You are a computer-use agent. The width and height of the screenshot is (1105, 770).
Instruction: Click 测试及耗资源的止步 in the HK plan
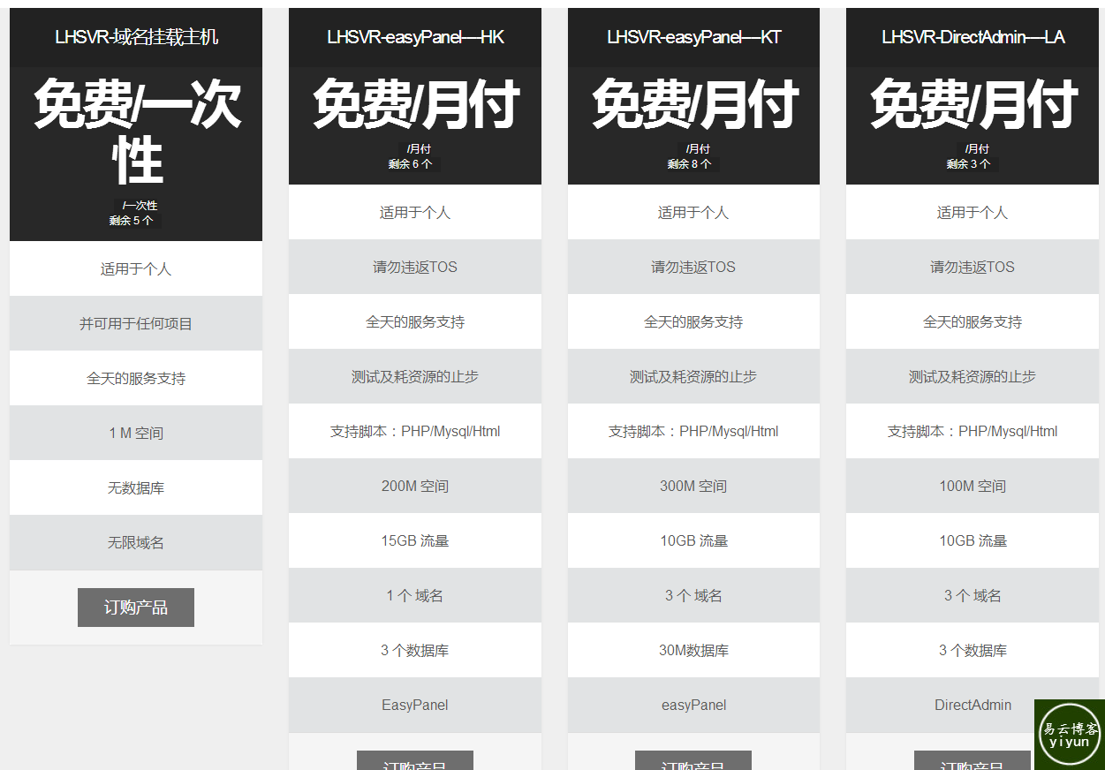click(x=415, y=376)
